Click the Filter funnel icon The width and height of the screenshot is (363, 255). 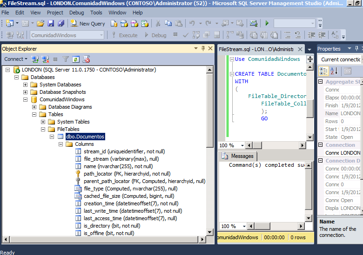[x=66, y=59]
